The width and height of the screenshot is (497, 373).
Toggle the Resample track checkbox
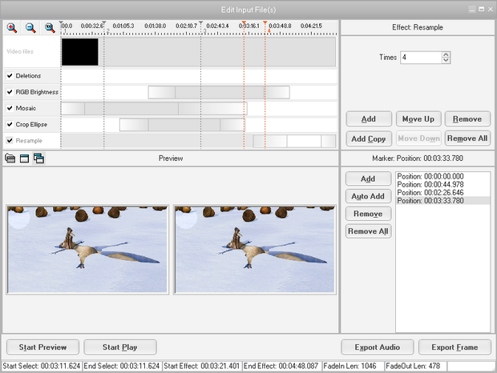point(10,140)
